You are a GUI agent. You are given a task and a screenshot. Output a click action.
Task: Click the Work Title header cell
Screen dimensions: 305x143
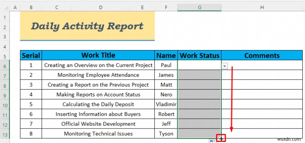tap(98, 55)
